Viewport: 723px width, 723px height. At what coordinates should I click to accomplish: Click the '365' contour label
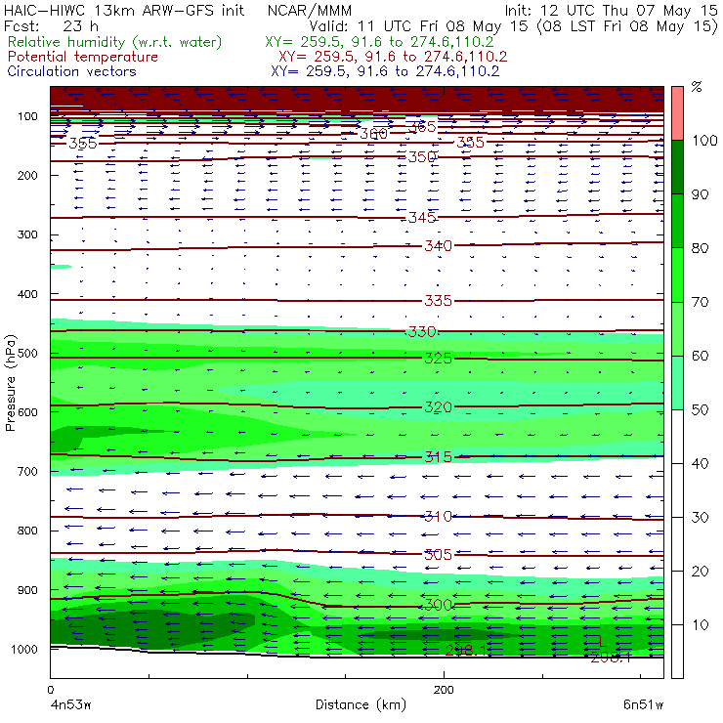[x=422, y=126]
